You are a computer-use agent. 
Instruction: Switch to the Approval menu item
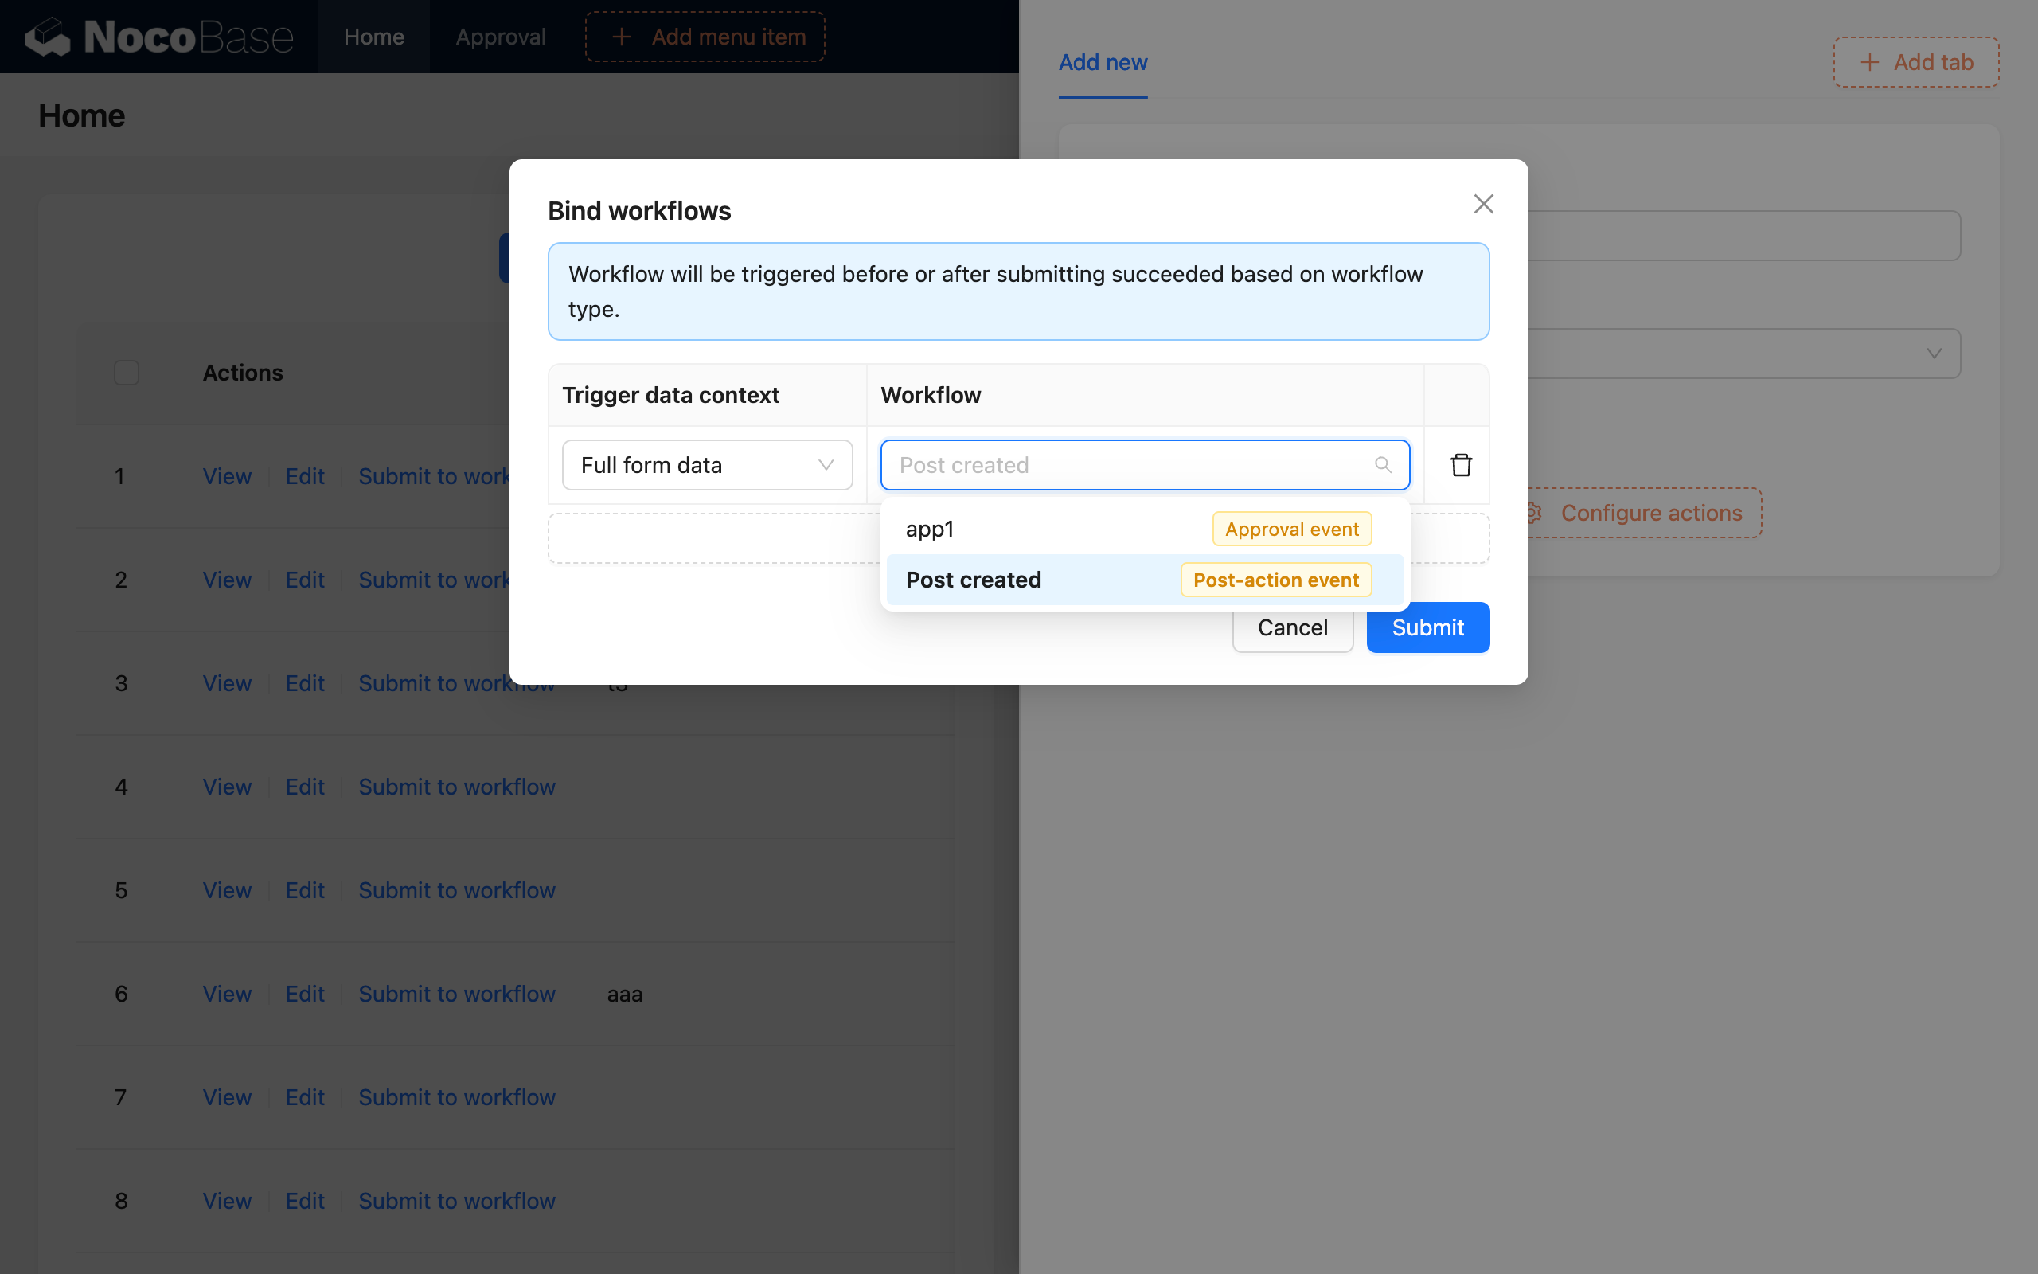(x=500, y=37)
